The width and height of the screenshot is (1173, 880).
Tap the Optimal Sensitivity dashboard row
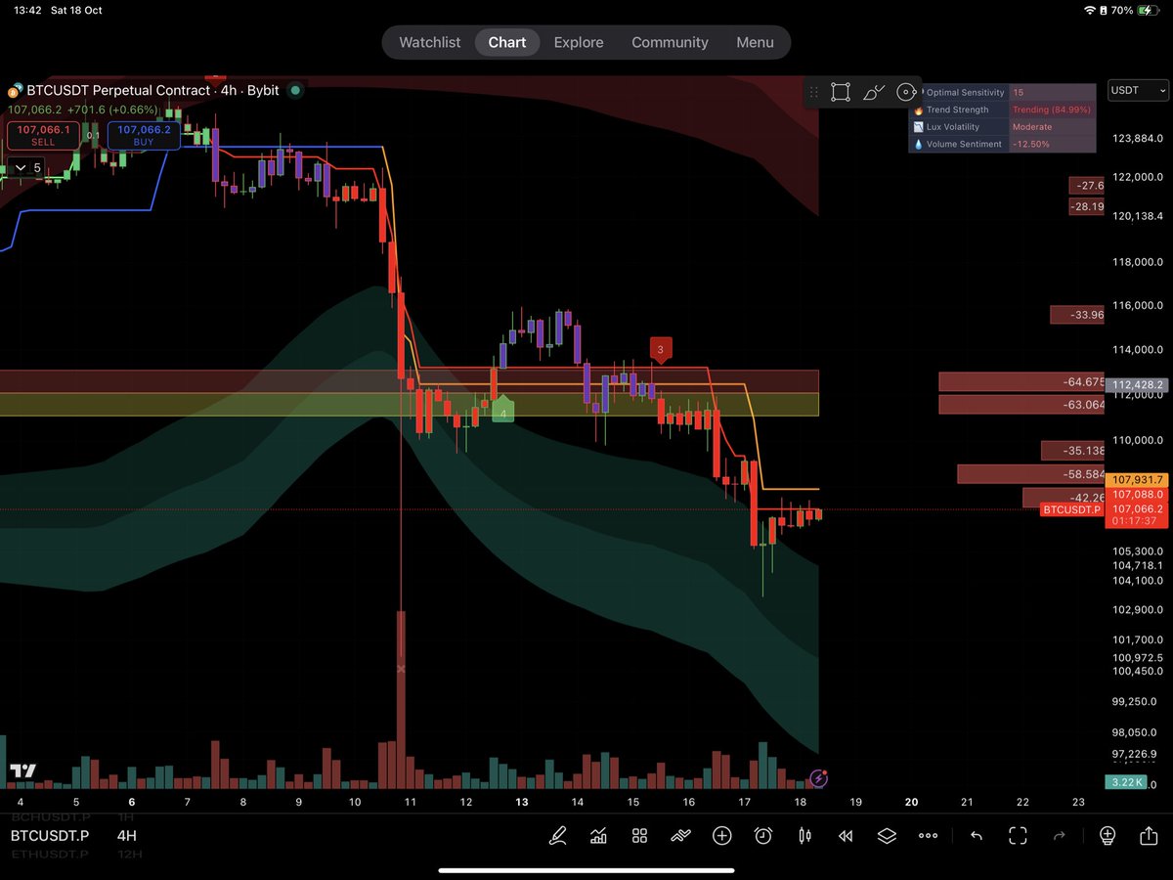(1004, 92)
